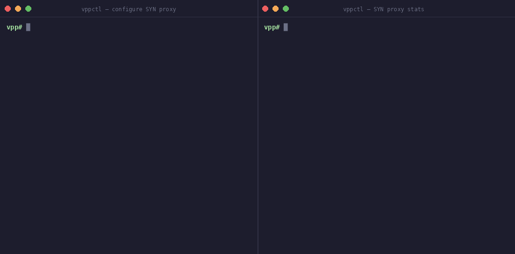Click the 'vppctl — configure SYN proxy' title
Viewport: 515px width, 254px height.
click(129, 9)
